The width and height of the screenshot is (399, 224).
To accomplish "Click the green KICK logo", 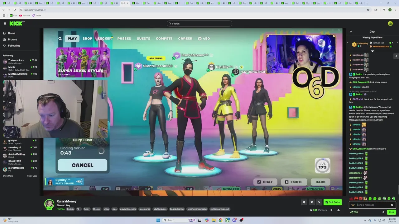I will point(16,23).
